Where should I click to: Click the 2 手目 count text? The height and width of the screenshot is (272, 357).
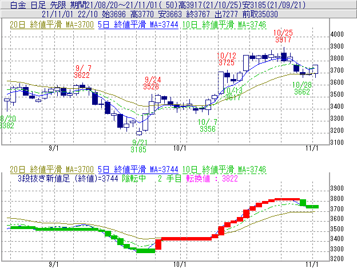click(169, 178)
